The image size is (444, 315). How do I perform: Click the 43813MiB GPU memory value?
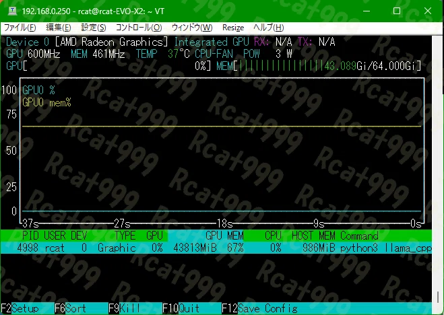(x=195, y=248)
